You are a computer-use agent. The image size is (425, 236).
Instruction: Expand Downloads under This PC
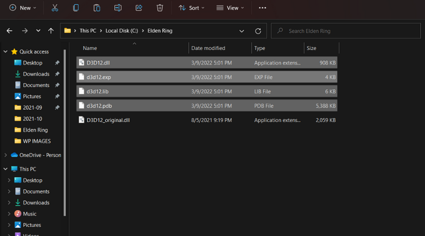coord(9,202)
